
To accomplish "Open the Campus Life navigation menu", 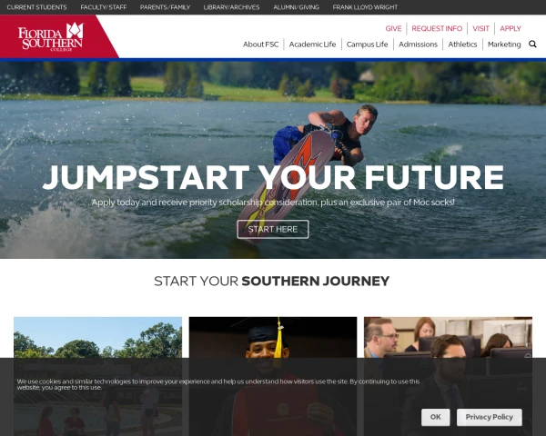I will click(367, 45).
